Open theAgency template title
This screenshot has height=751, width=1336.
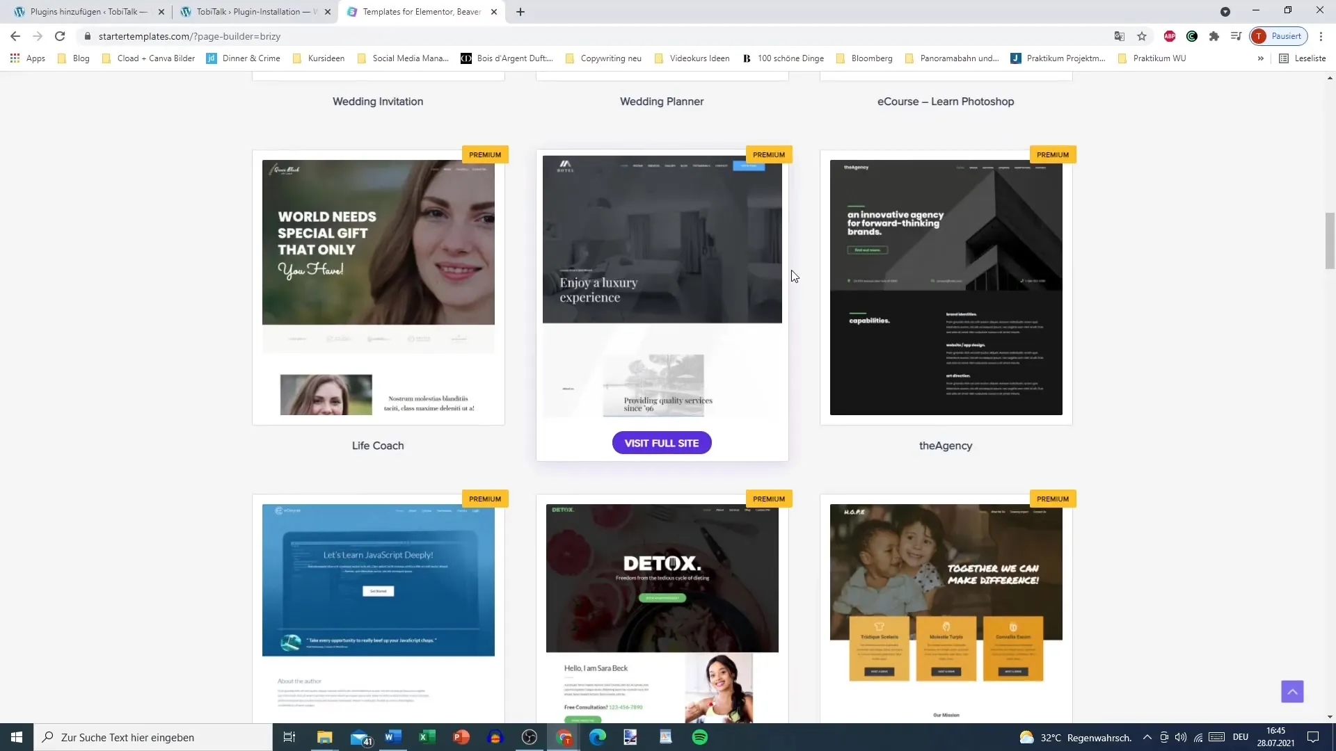coord(946,446)
